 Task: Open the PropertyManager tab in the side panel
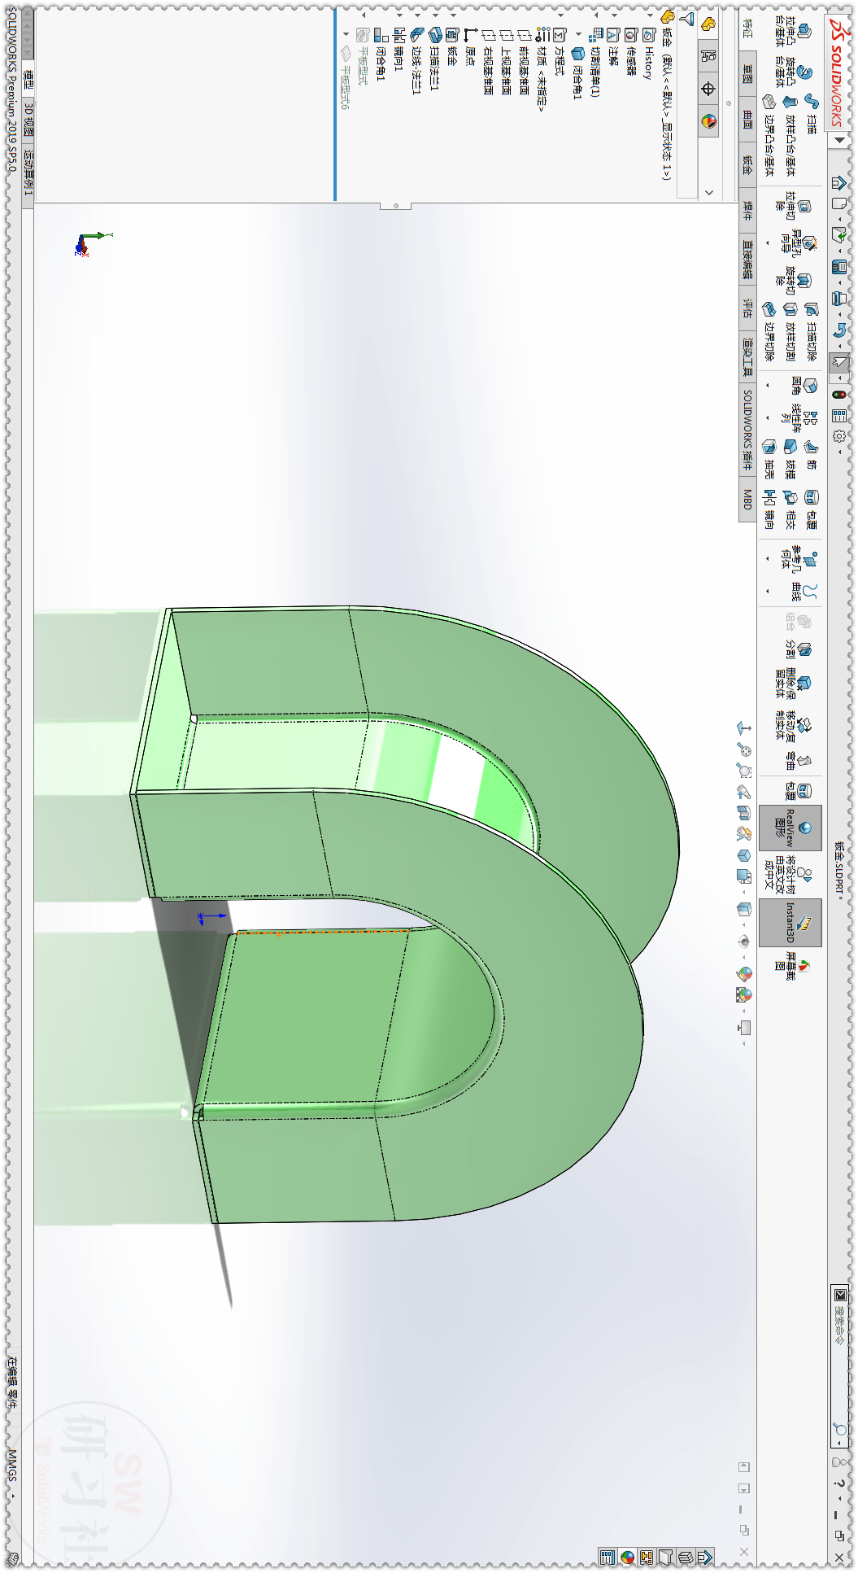point(708,56)
